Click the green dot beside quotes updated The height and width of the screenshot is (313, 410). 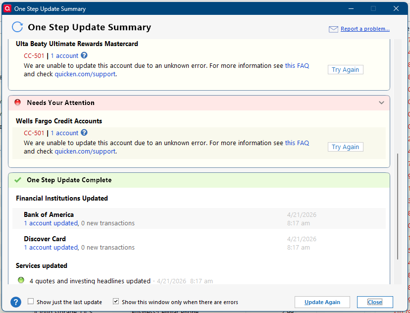pyautogui.click(x=21, y=280)
